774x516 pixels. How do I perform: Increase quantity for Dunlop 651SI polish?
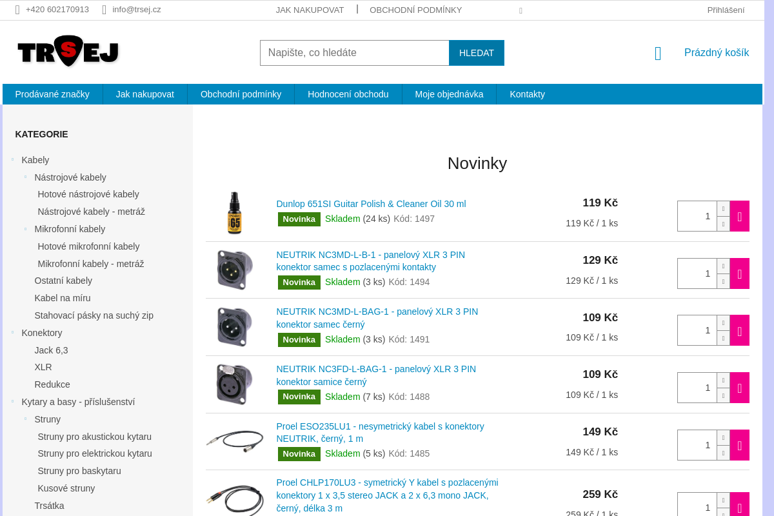(x=723, y=208)
